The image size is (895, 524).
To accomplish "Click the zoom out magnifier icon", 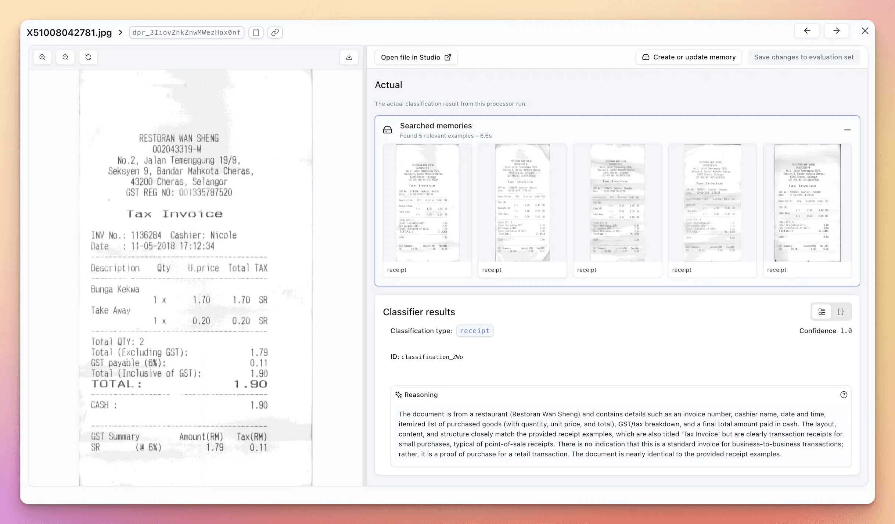I will (65, 57).
